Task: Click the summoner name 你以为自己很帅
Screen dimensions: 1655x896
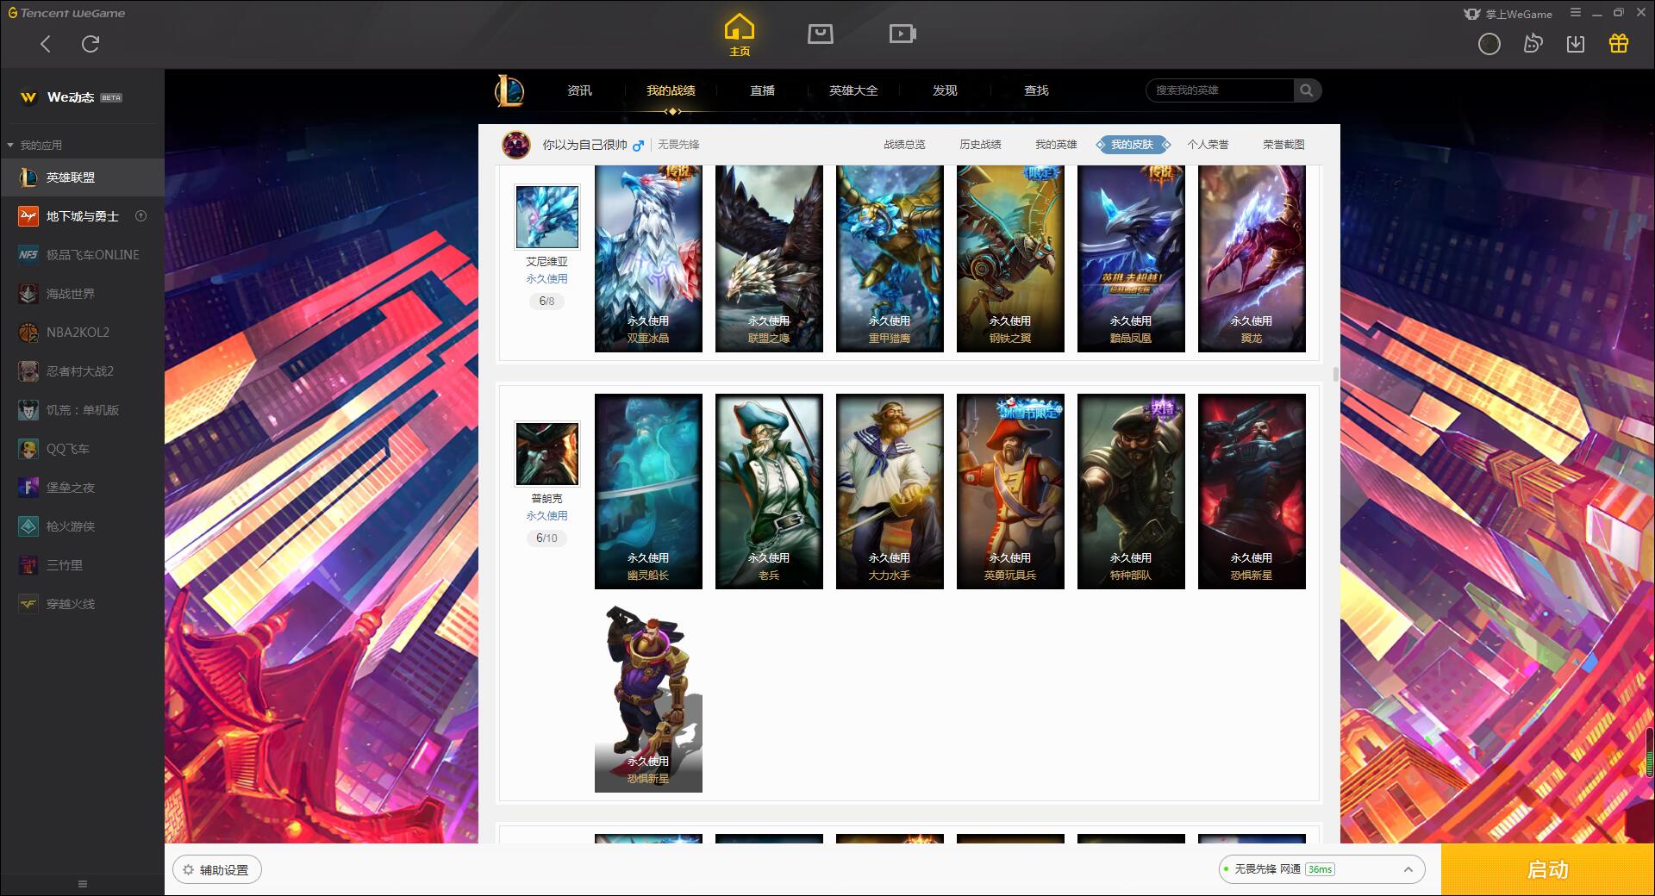Action: tap(584, 145)
